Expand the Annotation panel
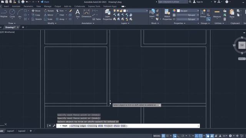The height and width of the screenshot is (138, 246). pyautogui.click(x=88, y=23)
